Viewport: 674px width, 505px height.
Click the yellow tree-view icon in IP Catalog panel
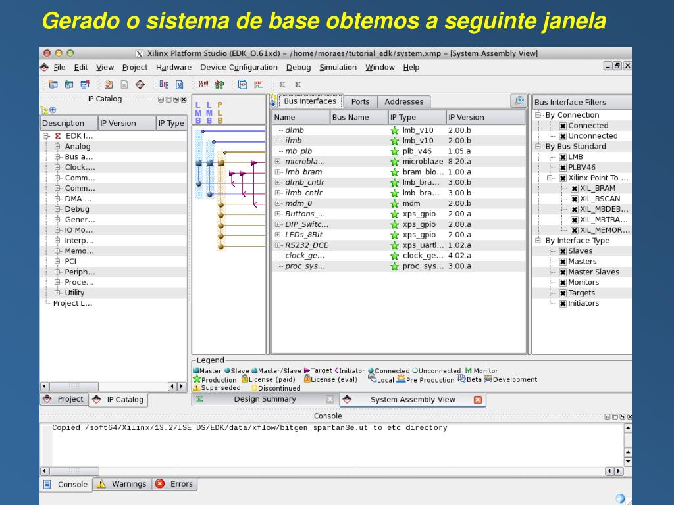point(44,110)
